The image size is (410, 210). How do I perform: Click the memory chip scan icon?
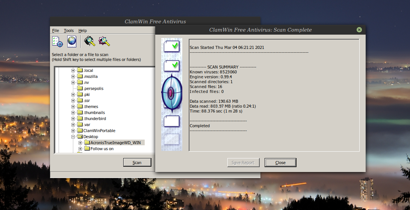click(x=90, y=41)
